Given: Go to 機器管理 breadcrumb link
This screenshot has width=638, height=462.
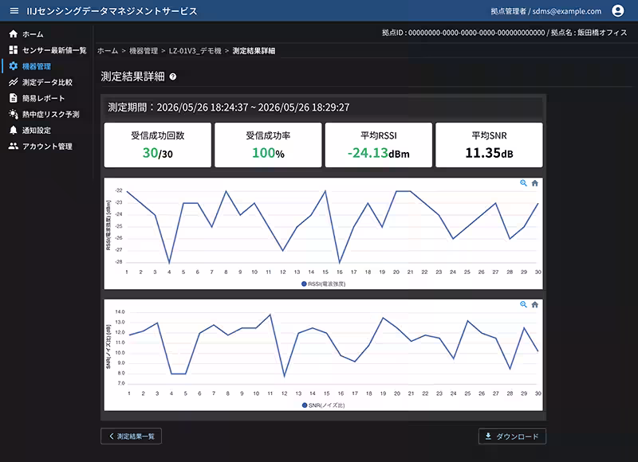Looking at the screenshot, I should coord(144,51).
